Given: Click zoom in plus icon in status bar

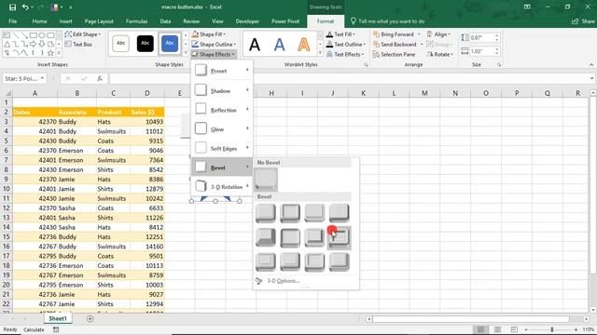Looking at the screenshot, I should point(576,329).
